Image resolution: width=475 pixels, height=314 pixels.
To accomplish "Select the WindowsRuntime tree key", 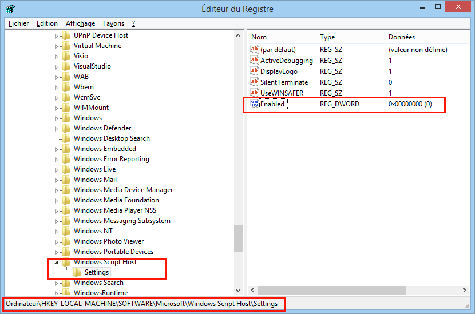I will click(x=101, y=292).
